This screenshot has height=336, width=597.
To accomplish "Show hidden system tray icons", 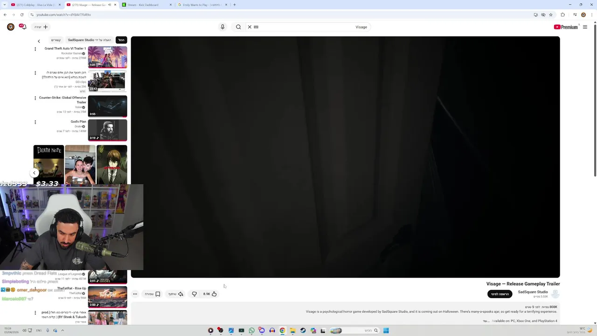I will pos(62,330).
